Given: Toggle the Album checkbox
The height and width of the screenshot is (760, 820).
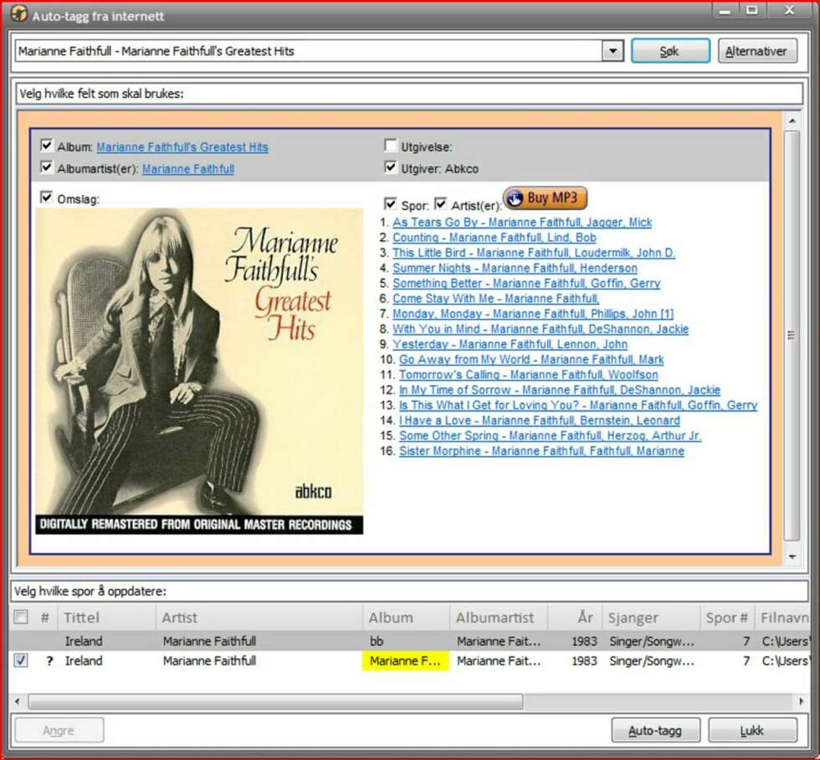Looking at the screenshot, I should [47, 145].
